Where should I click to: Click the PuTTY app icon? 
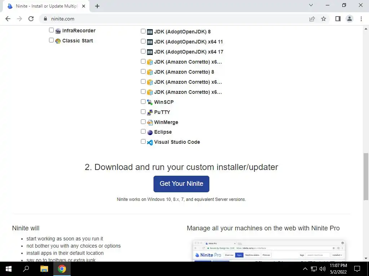click(150, 112)
